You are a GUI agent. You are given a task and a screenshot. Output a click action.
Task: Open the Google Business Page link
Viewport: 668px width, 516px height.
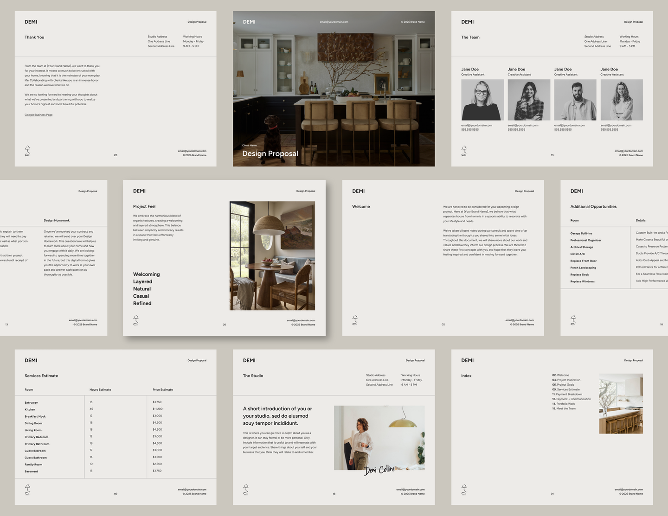tap(39, 115)
